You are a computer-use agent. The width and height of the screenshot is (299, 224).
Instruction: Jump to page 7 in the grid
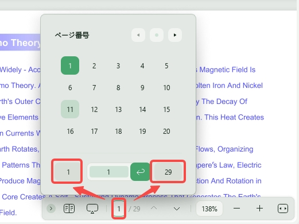[94, 88]
